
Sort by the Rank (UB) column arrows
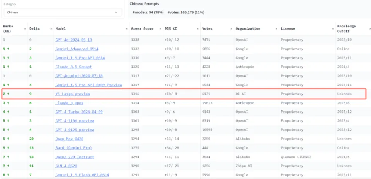point(24,29)
